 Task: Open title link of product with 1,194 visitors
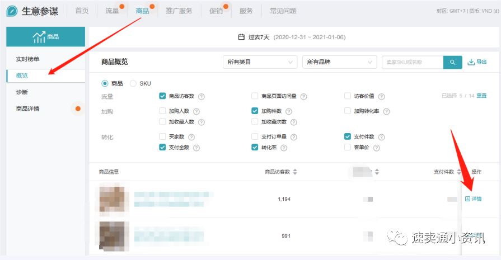click(x=172, y=198)
